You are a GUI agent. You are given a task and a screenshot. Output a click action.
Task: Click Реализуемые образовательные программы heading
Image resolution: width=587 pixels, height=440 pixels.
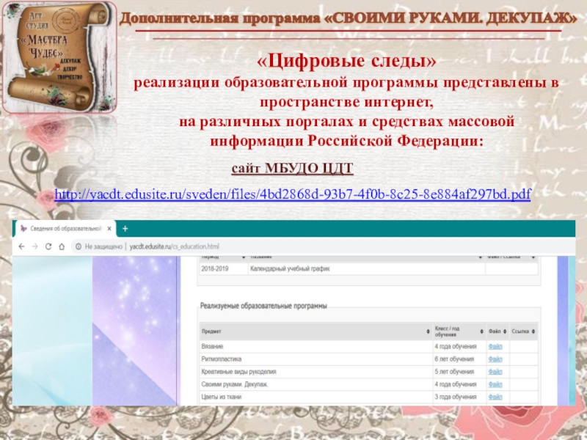pyautogui.click(x=263, y=306)
